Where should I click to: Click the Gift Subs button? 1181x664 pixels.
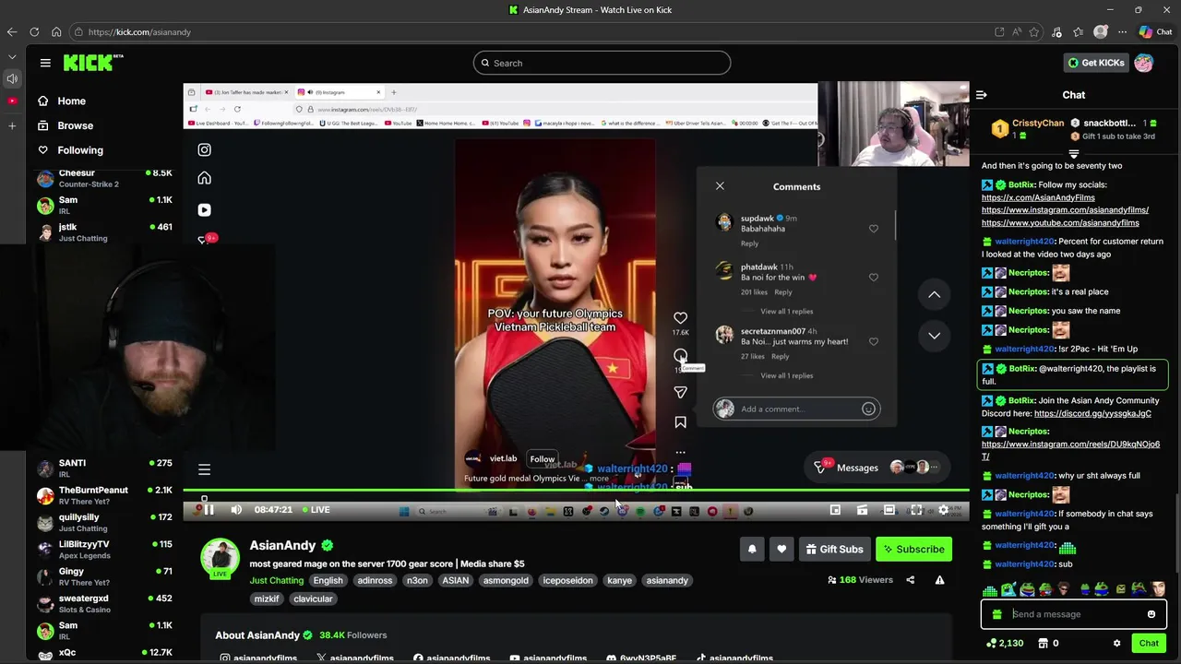click(x=834, y=549)
